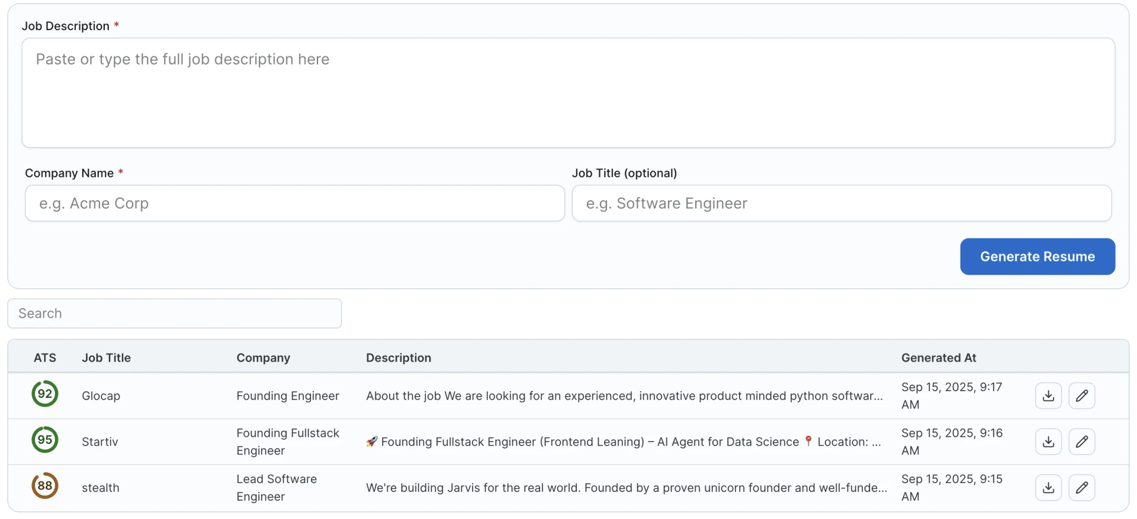Download the Startiv resume
The image size is (1137, 519).
click(1048, 442)
